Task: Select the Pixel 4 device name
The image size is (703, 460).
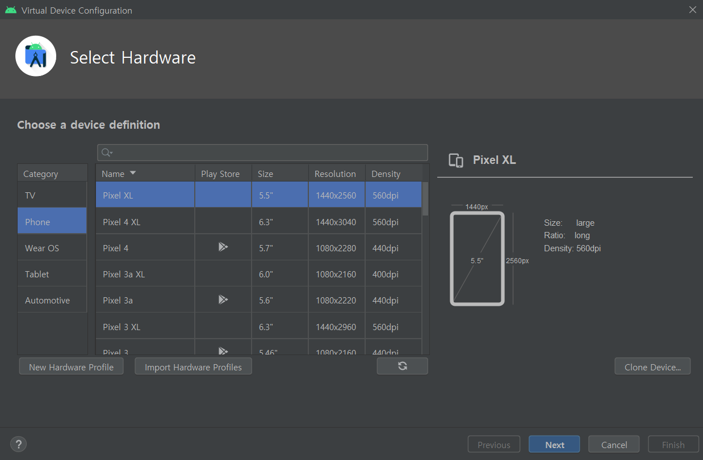Action: (x=115, y=248)
